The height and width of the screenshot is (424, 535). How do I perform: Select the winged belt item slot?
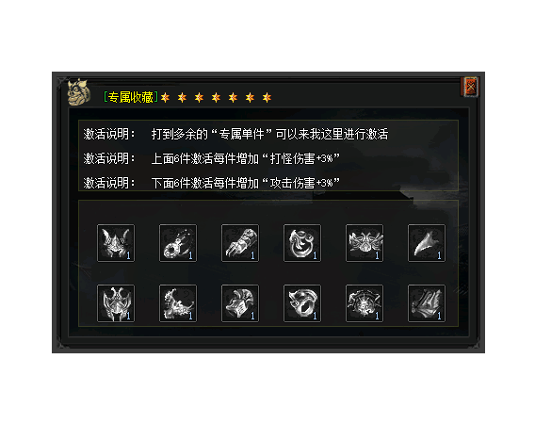click(365, 243)
